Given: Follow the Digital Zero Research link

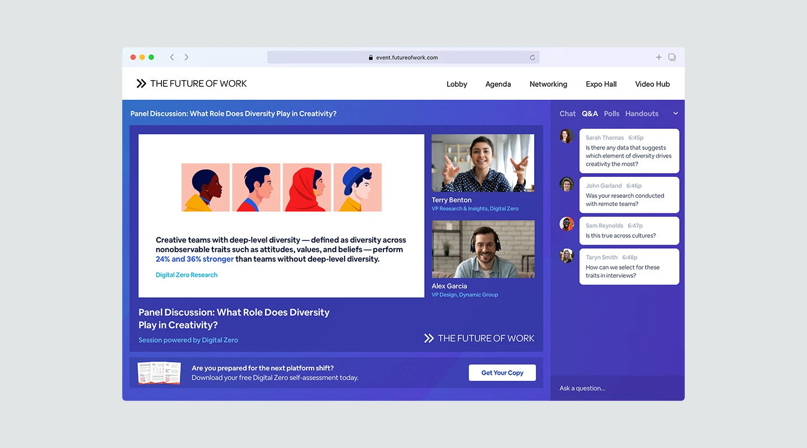Looking at the screenshot, I should 187,275.
